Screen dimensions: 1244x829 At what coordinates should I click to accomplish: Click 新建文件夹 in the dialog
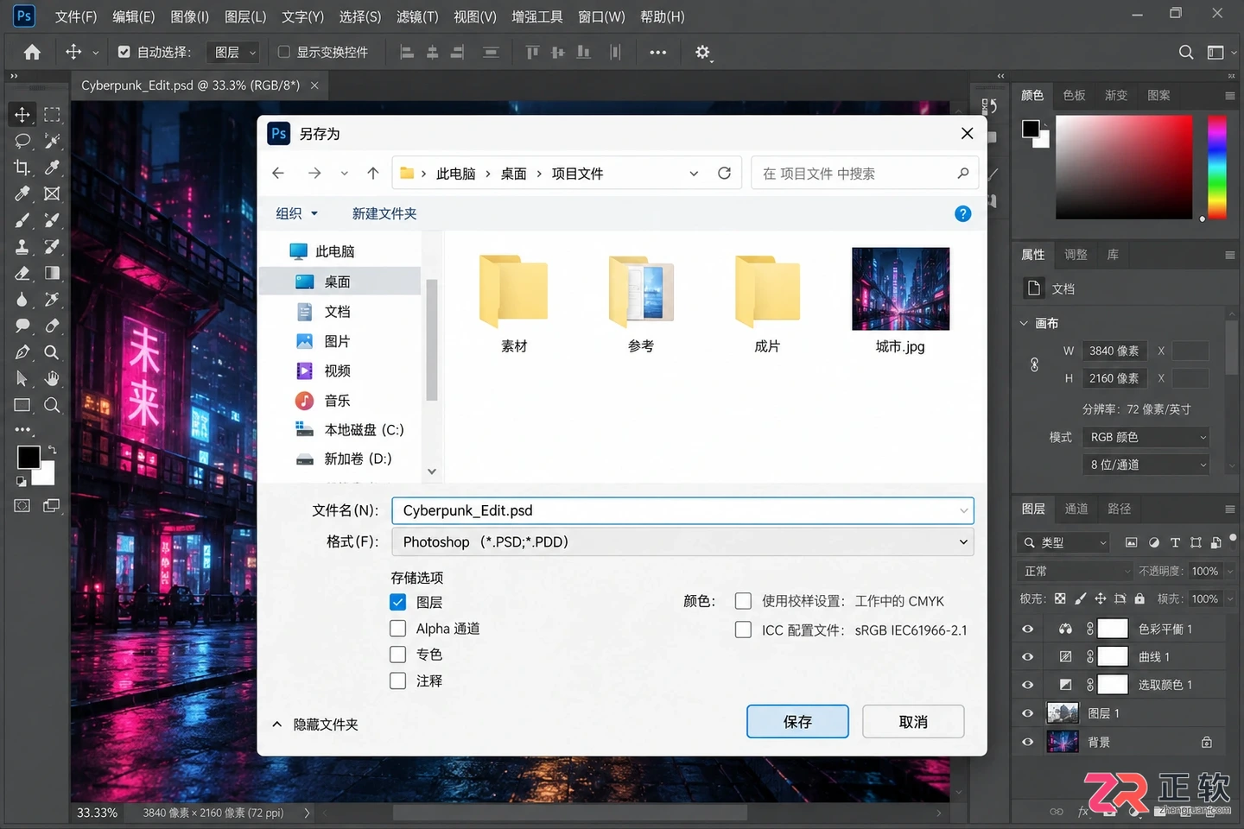click(384, 213)
